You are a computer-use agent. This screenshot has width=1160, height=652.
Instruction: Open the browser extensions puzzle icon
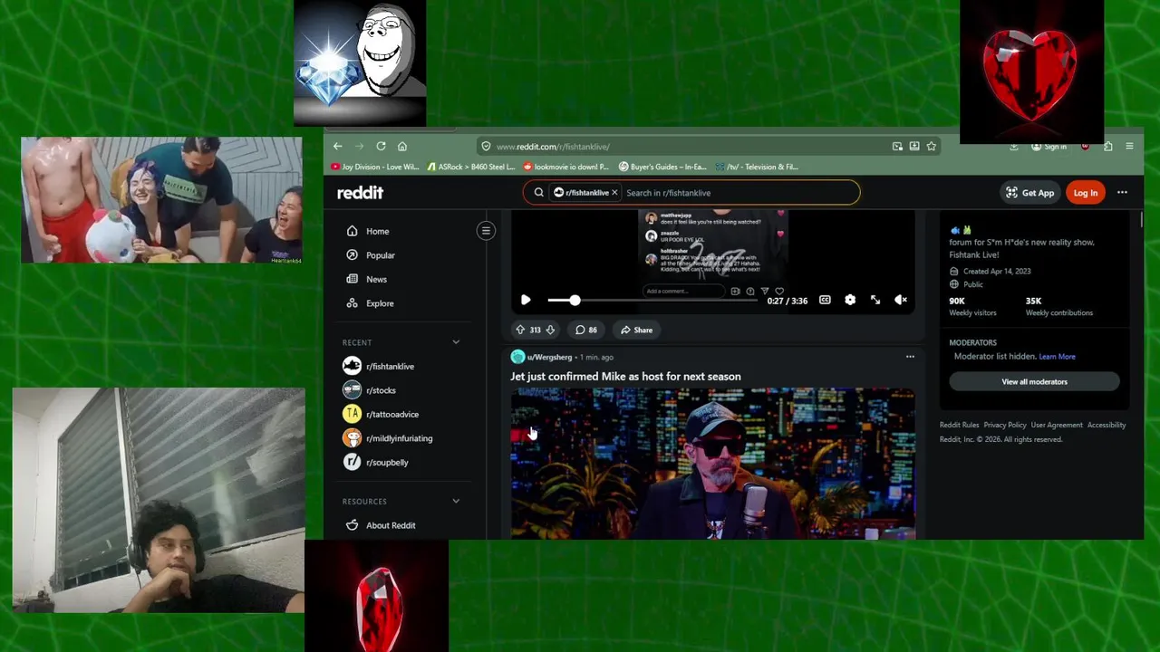pos(1107,146)
